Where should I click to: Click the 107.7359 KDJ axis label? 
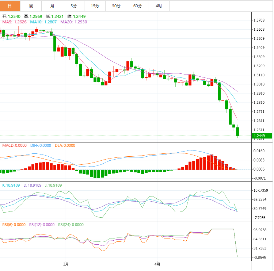coord(260,190)
